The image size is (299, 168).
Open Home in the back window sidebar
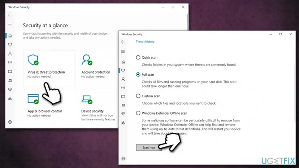[x=10, y=36]
